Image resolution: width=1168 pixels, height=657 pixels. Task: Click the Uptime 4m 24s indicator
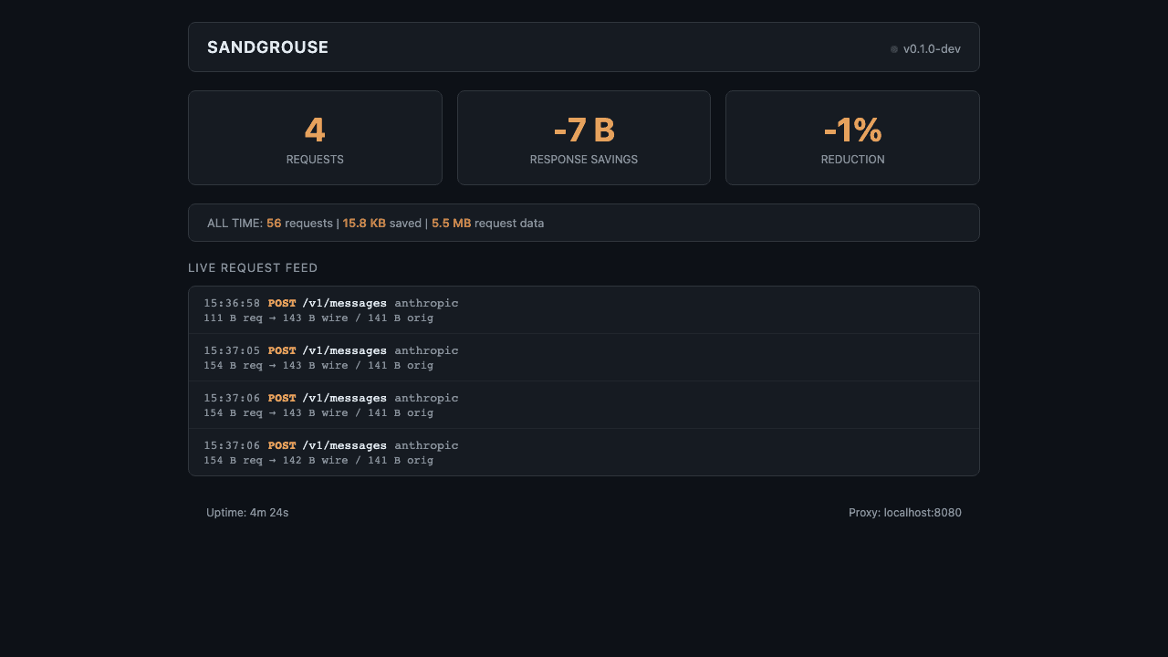[x=247, y=512]
